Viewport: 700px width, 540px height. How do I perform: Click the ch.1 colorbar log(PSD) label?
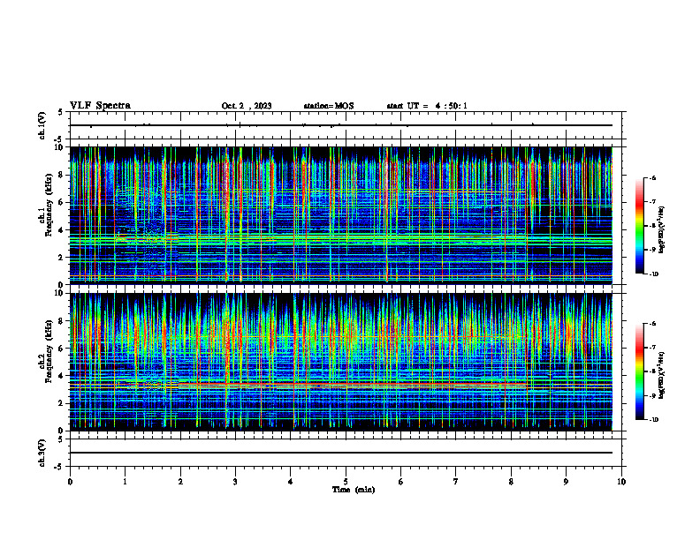662,230
